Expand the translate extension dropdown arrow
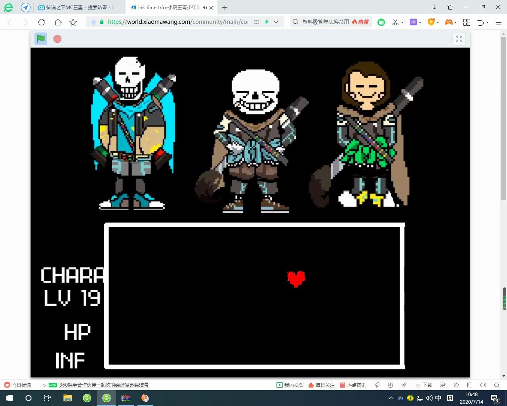The width and height of the screenshot is (507, 406). pos(420,23)
